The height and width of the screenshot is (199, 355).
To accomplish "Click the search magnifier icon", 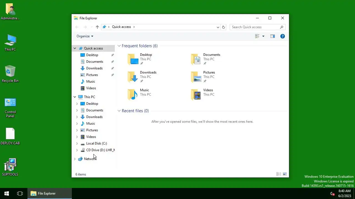I will click(282, 27).
